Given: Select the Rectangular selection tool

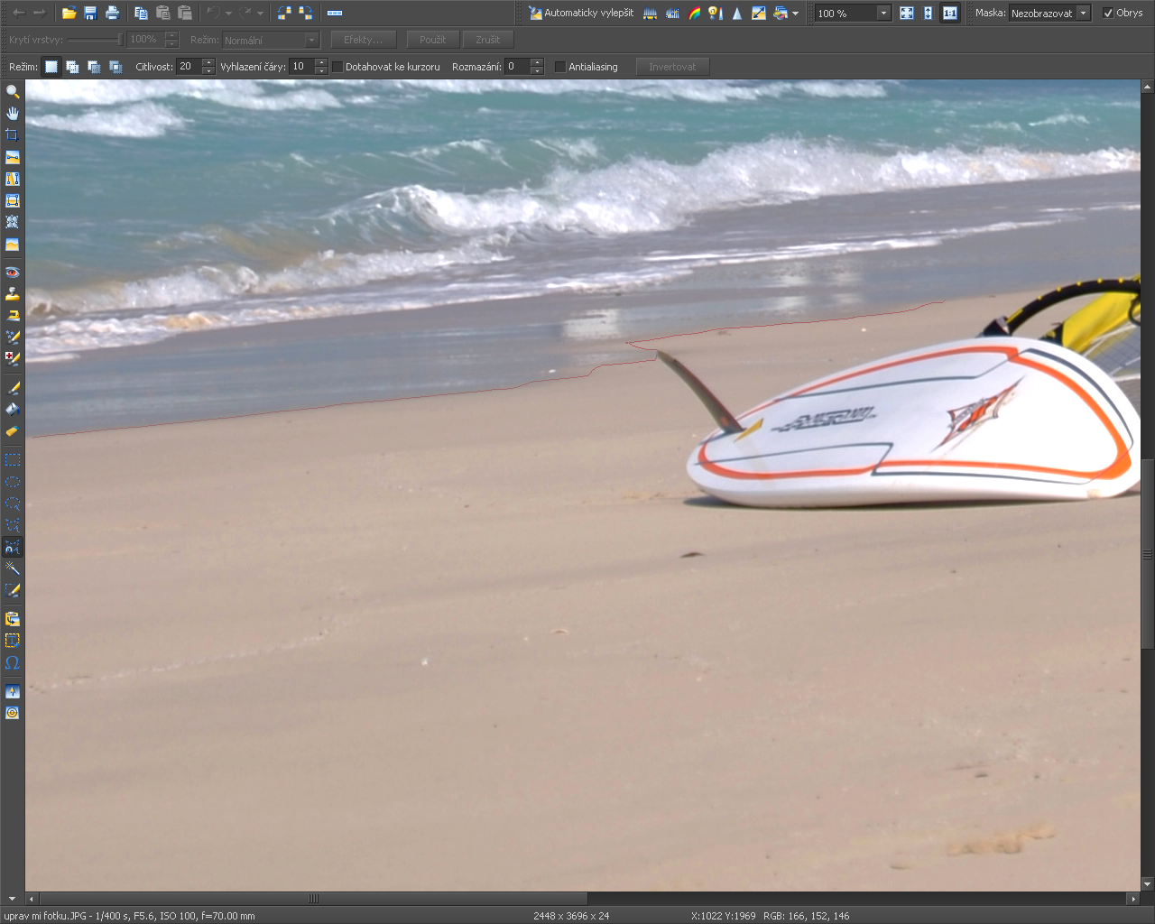Looking at the screenshot, I should [13, 460].
